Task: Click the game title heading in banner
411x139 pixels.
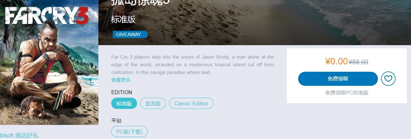Action: tap(140, 3)
